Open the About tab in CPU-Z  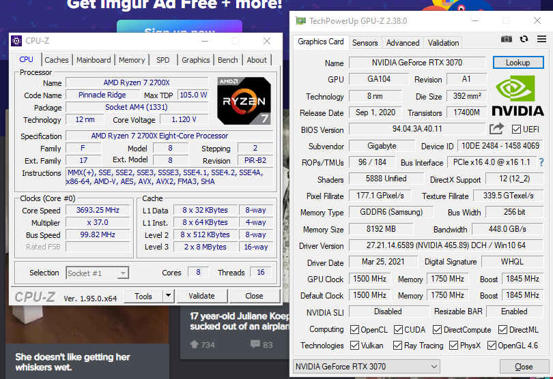[257, 60]
